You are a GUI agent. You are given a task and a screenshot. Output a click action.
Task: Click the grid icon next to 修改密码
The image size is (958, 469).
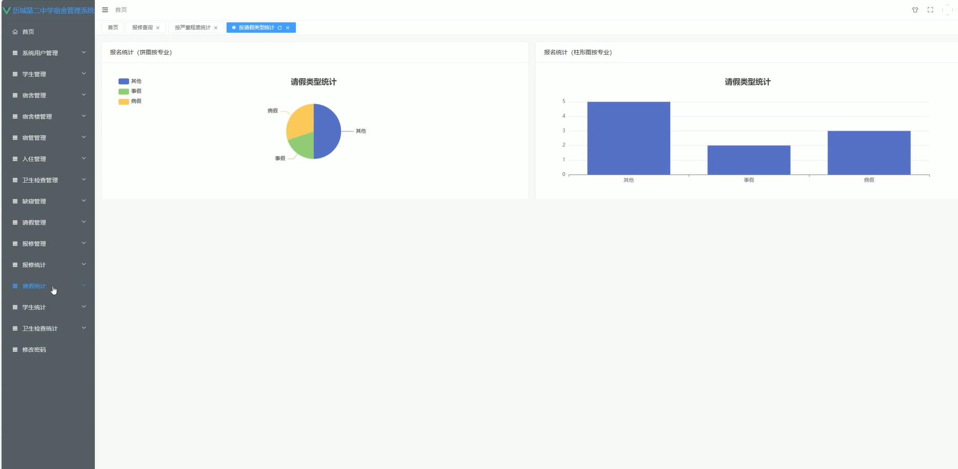coord(15,350)
